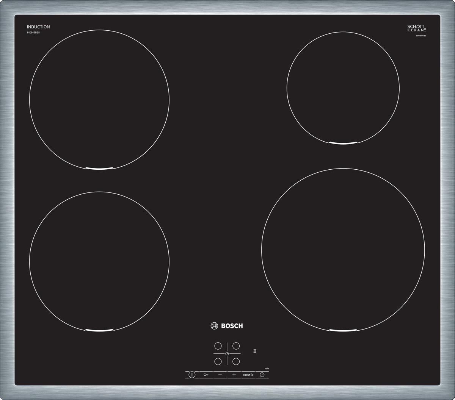Image resolution: width=455 pixels, height=400 pixels.
Task: Tap the minus key to lower heat
Action: [x=220, y=375]
